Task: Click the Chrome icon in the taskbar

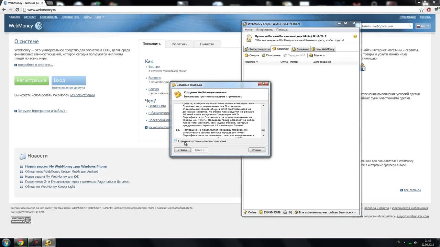Action: point(20,243)
